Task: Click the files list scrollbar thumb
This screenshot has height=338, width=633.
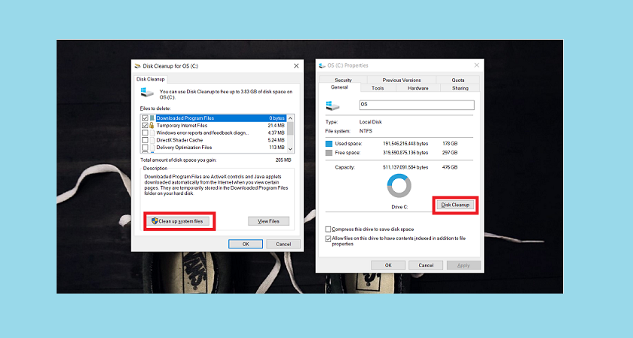Action: tap(290, 128)
